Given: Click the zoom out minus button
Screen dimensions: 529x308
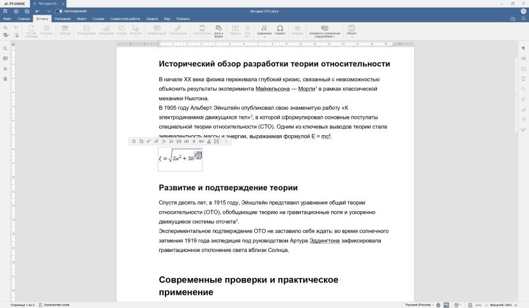Looking at the screenshot, I should (x=486, y=305).
